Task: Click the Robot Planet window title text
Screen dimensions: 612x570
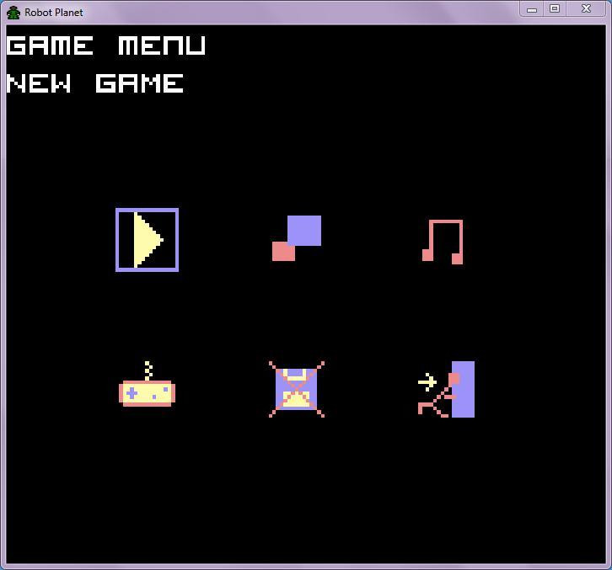Action: coord(54,13)
